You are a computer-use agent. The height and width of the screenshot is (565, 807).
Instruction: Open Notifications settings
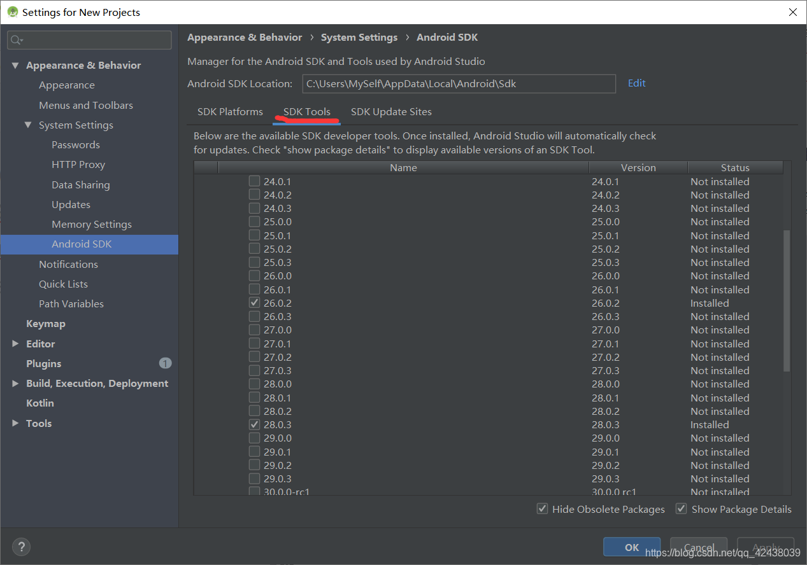[x=68, y=264]
